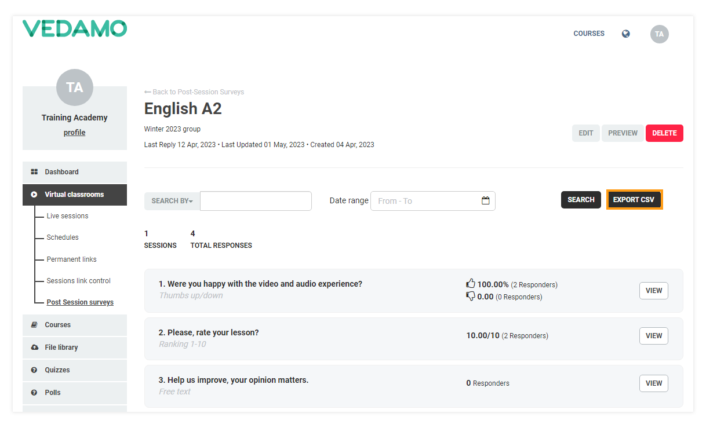Go back to Post-Session Surveys link
Image resolution: width=706 pixels, height=428 pixels.
point(194,92)
